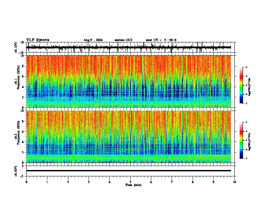Click the time axis tick label 5
The height and width of the screenshot is (204, 264).
[x=130, y=182]
